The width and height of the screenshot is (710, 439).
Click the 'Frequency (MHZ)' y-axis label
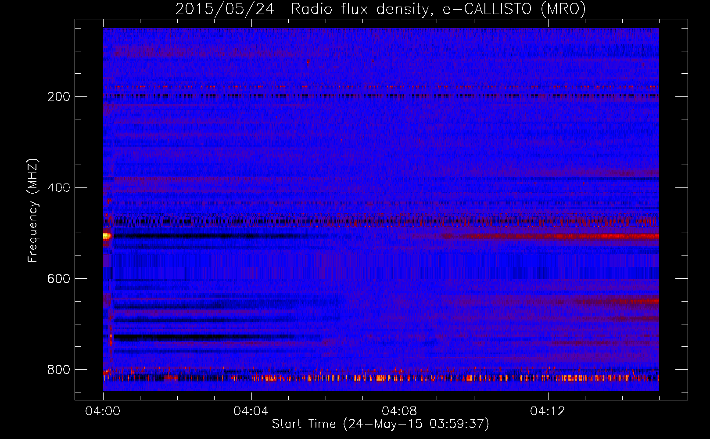coord(32,211)
